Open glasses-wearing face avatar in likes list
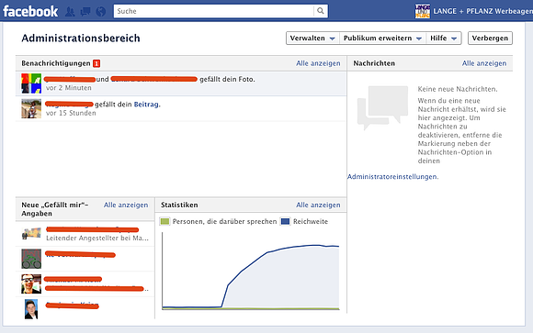Image resolution: width=533 pixels, height=333 pixels. click(x=31, y=283)
